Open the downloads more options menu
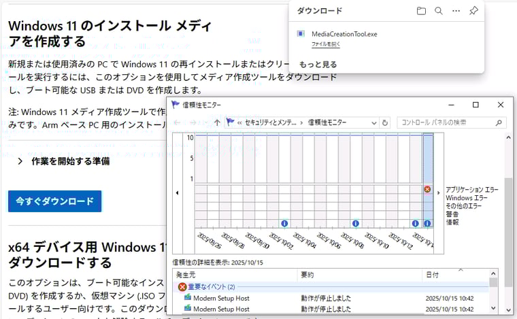The height and width of the screenshot is (319, 517). pyautogui.click(x=456, y=11)
